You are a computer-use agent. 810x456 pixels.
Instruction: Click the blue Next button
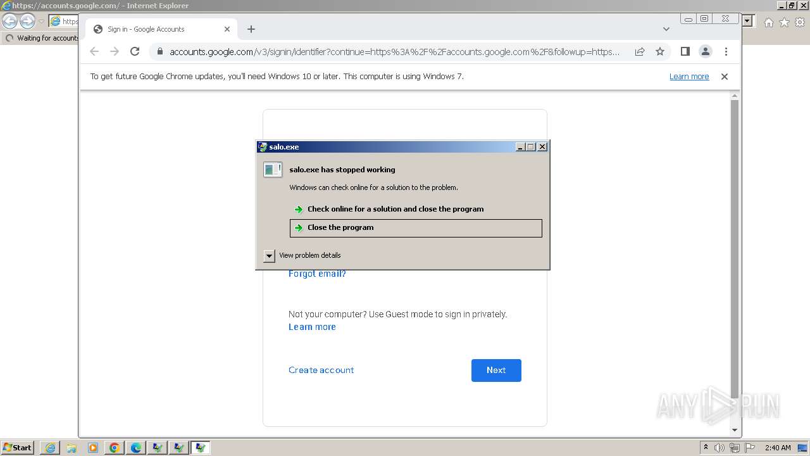pos(496,370)
